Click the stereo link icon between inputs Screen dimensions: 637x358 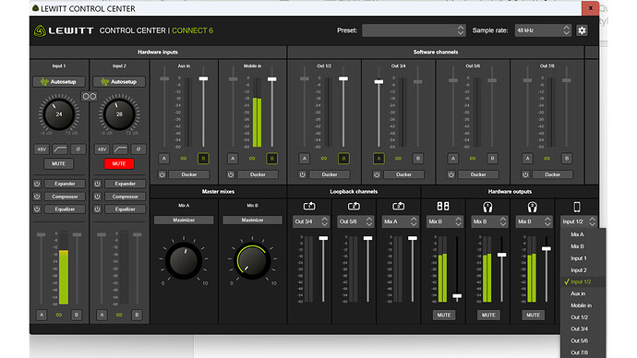pyautogui.click(x=89, y=97)
